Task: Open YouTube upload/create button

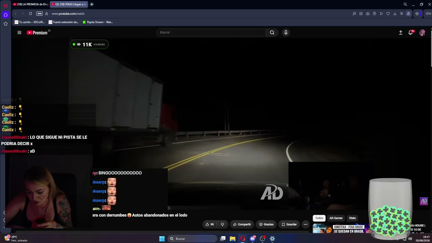Action: pyautogui.click(x=401, y=32)
